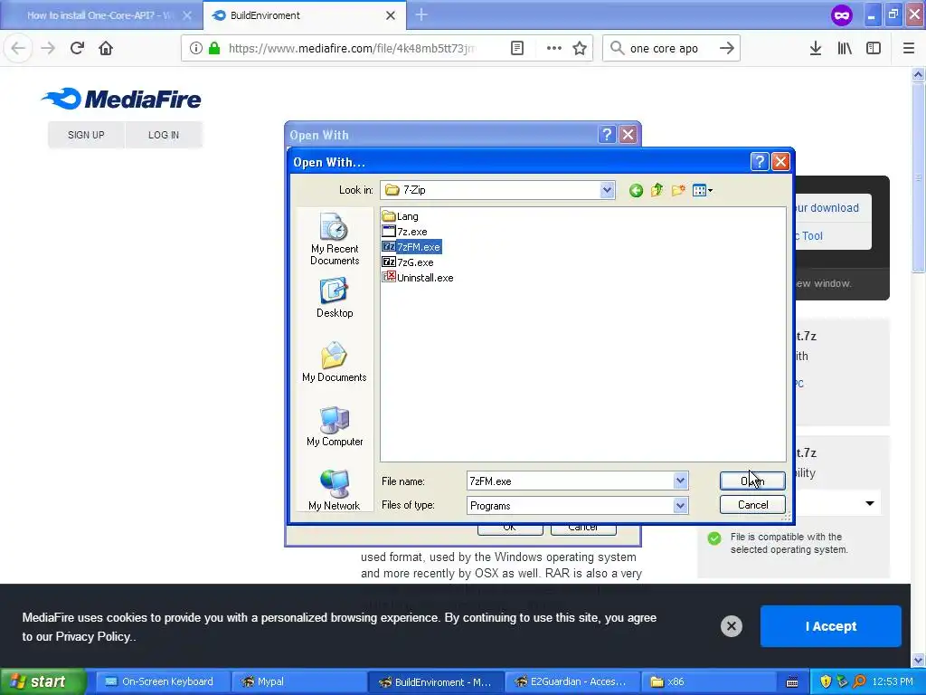Open My Network in places bar

pyautogui.click(x=335, y=490)
